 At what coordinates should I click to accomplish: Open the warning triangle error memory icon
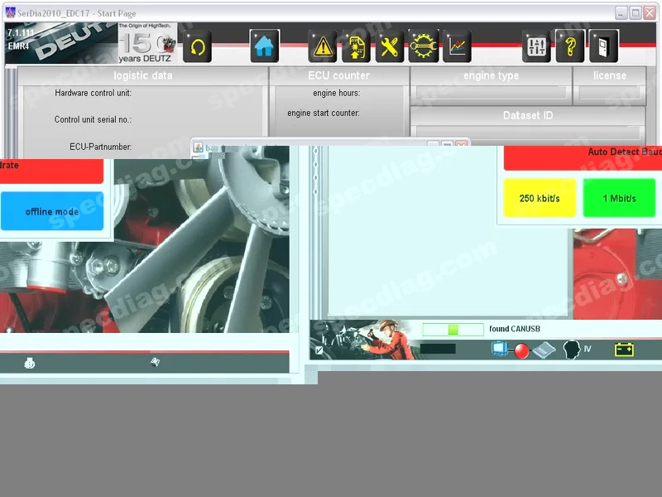pos(323,46)
